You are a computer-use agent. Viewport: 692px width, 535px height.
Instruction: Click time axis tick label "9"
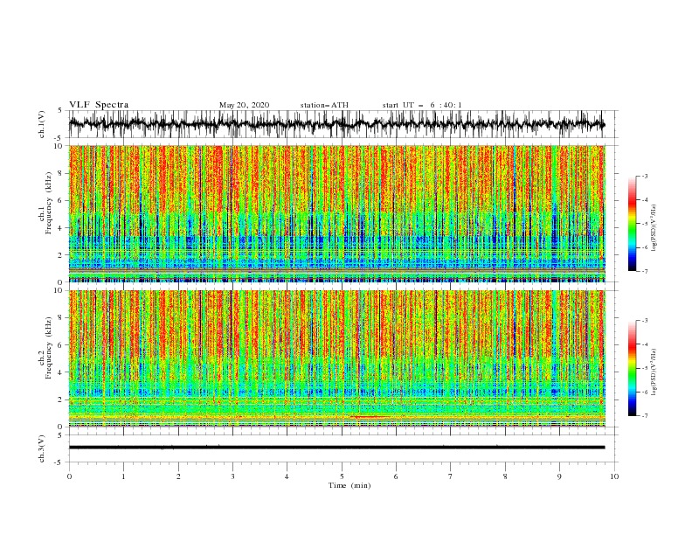pyautogui.click(x=559, y=476)
